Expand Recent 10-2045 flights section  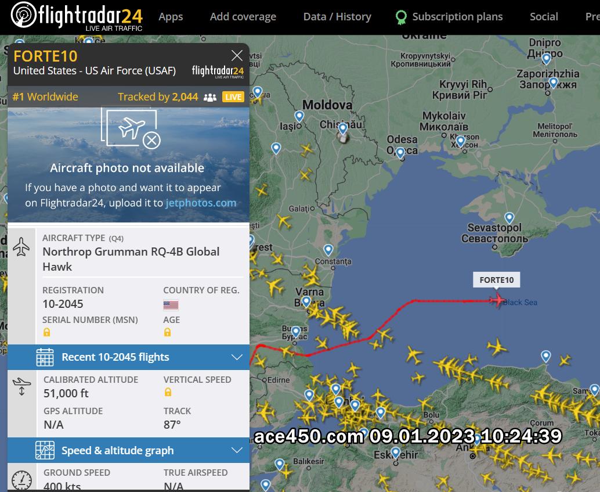tap(129, 357)
